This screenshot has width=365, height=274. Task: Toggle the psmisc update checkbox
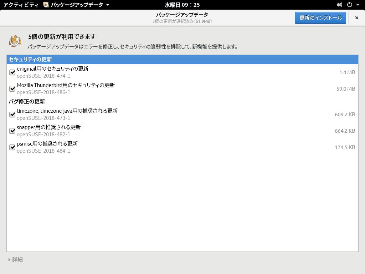[x=12, y=147]
